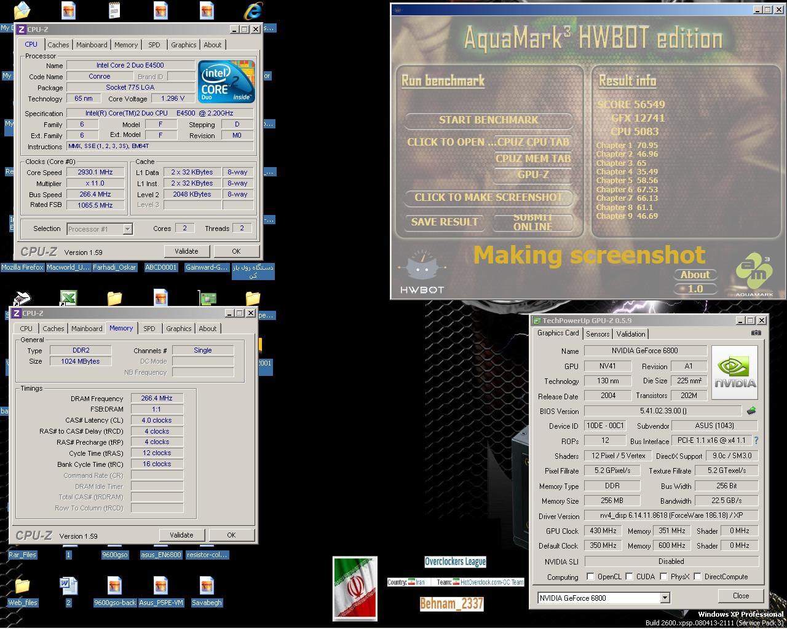
Task: Select the Word document icon labeled 2
Action: click(68, 585)
